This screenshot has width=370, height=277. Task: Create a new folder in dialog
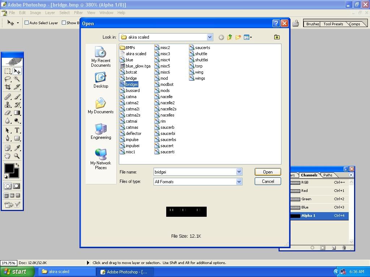[238, 37]
